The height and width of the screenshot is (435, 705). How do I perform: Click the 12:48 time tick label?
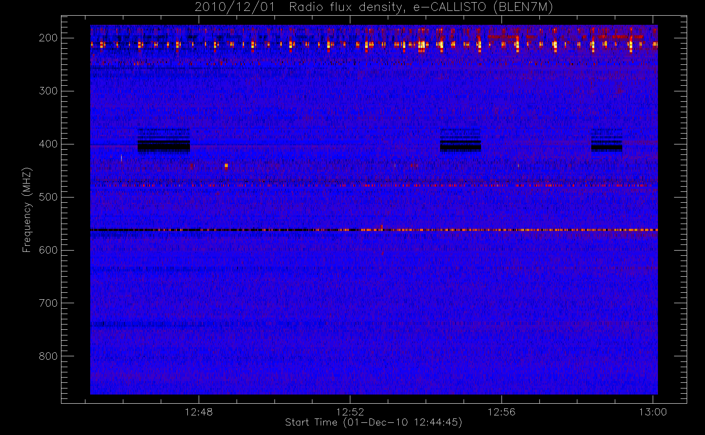point(199,412)
